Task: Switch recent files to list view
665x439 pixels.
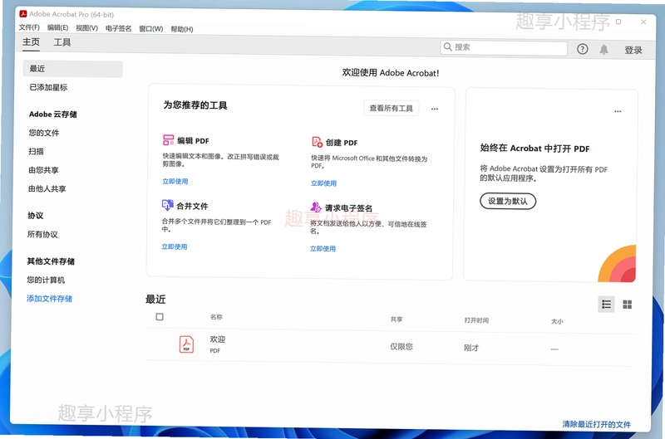Action: click(x=607, y=304)
